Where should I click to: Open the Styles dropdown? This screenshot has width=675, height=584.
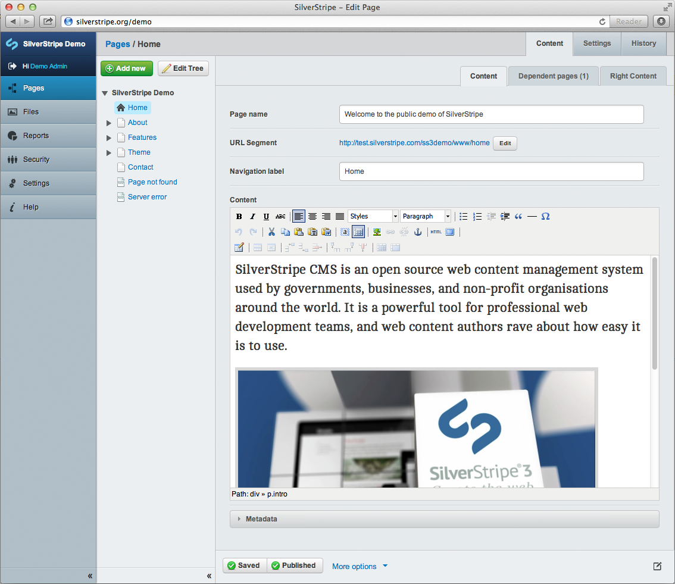pos(373,216)
